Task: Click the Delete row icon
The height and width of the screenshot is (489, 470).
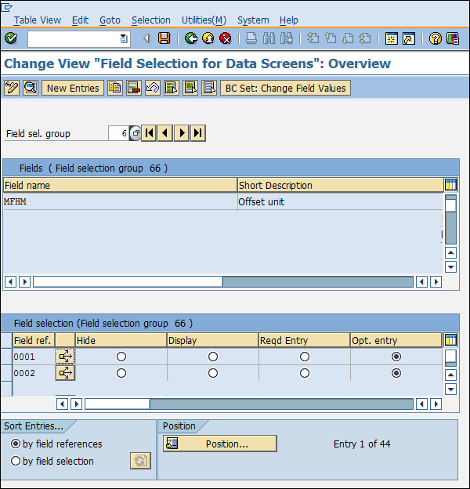Action: (134, 88)
